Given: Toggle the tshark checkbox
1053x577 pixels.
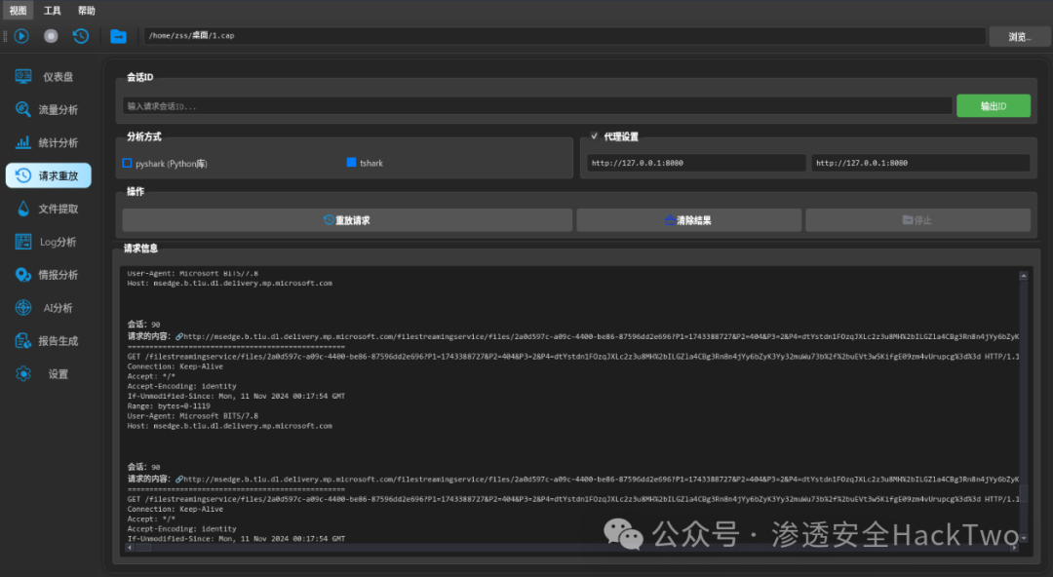Looking at the screenshot, I should coord(351,163).
